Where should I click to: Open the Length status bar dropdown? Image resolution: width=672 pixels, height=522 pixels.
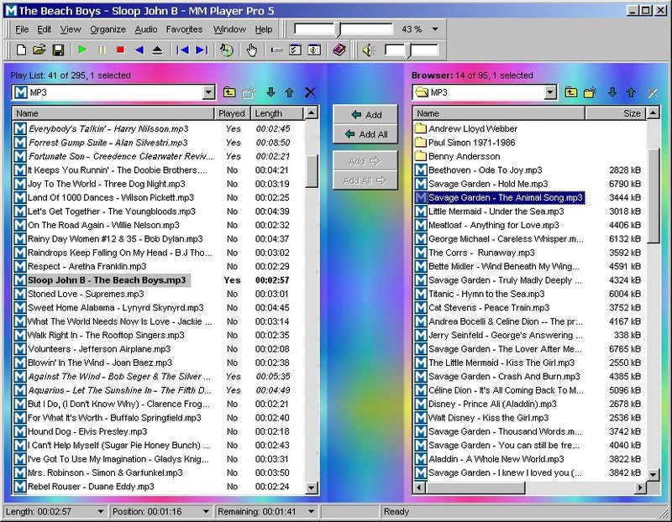tap(100, 511)
